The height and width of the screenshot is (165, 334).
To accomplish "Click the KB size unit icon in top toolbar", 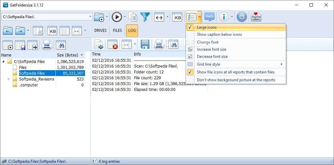I will point(177,17).
